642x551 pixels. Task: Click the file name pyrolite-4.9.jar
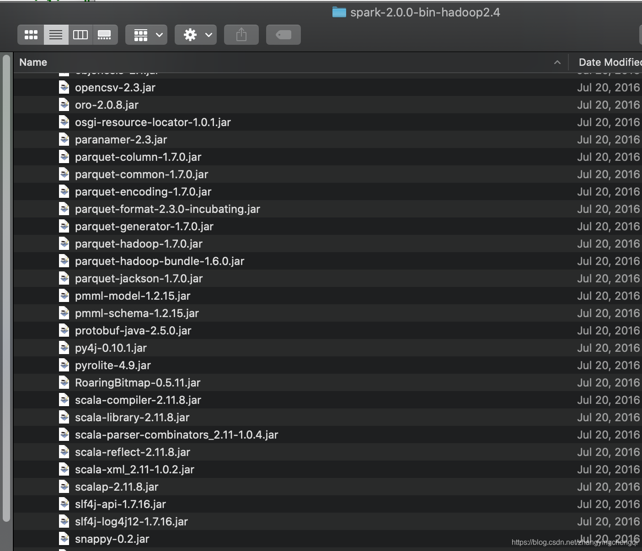(x=113, y=366)
